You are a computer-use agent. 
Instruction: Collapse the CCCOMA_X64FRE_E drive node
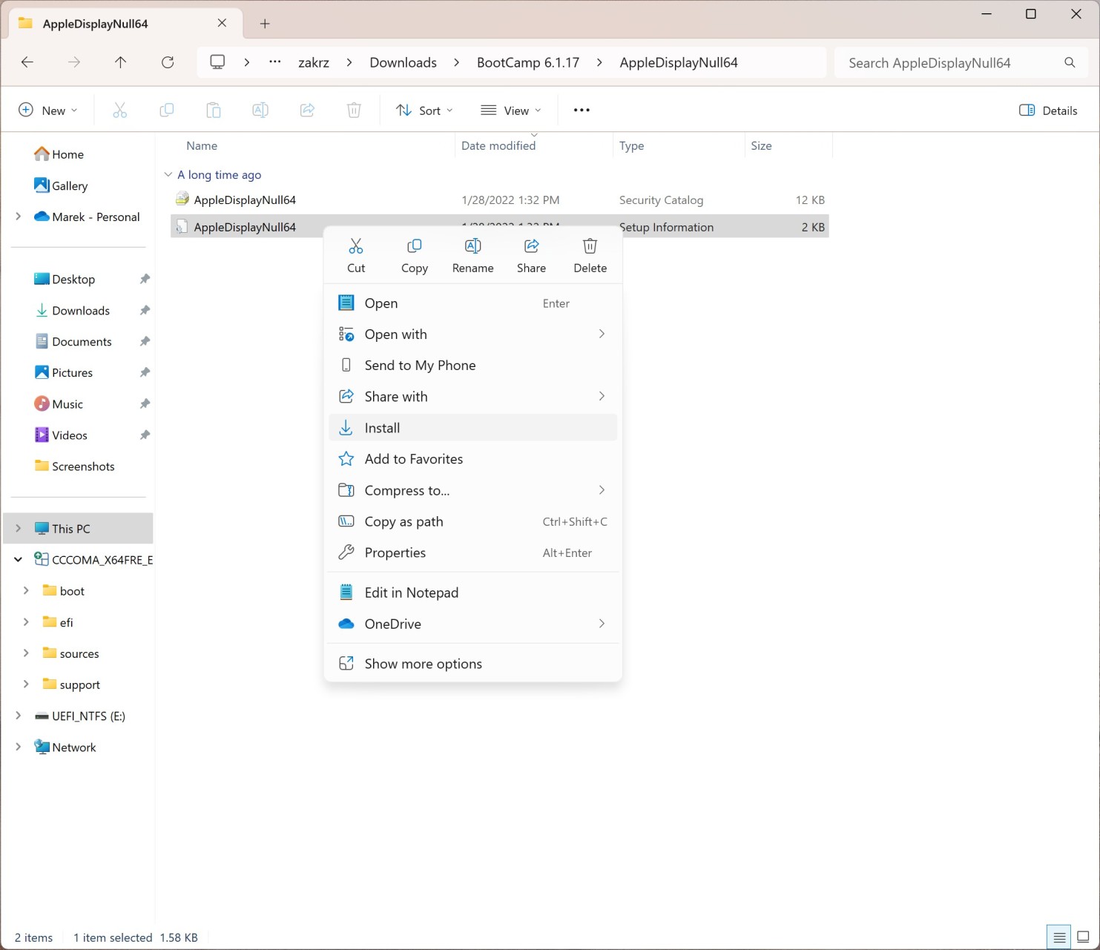click(18, 560)
